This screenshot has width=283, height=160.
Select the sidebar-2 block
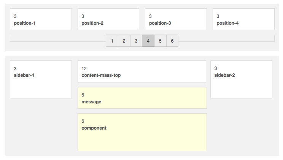(241, 79)
